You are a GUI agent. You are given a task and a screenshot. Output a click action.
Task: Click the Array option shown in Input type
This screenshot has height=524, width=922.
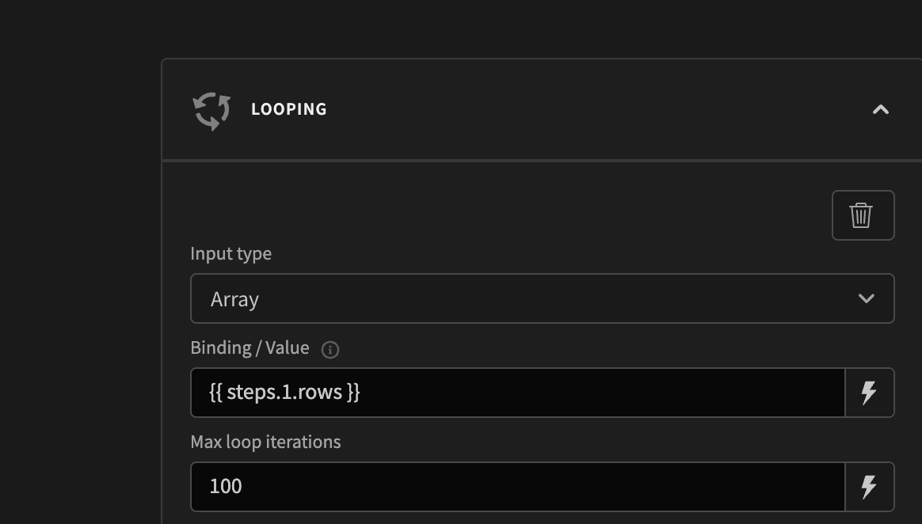coord(235,298)
